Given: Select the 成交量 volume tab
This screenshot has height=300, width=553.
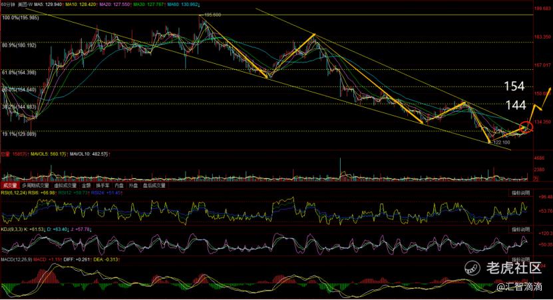Looking at the screenshot, I should (x=9, y=186).
